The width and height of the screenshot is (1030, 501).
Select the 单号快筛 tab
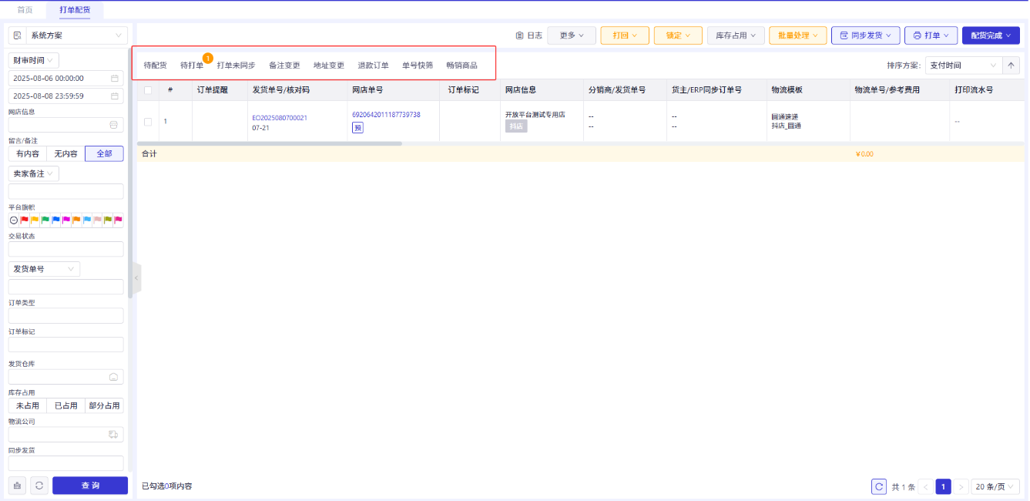point(418,66)
